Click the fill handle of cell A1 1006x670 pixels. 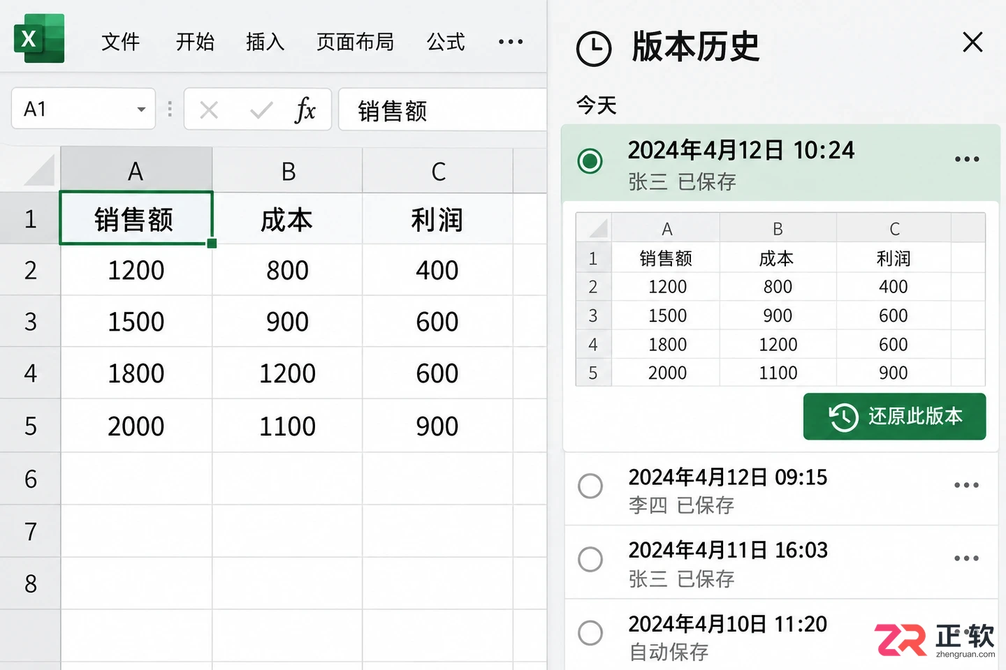[x=212, y=244]
